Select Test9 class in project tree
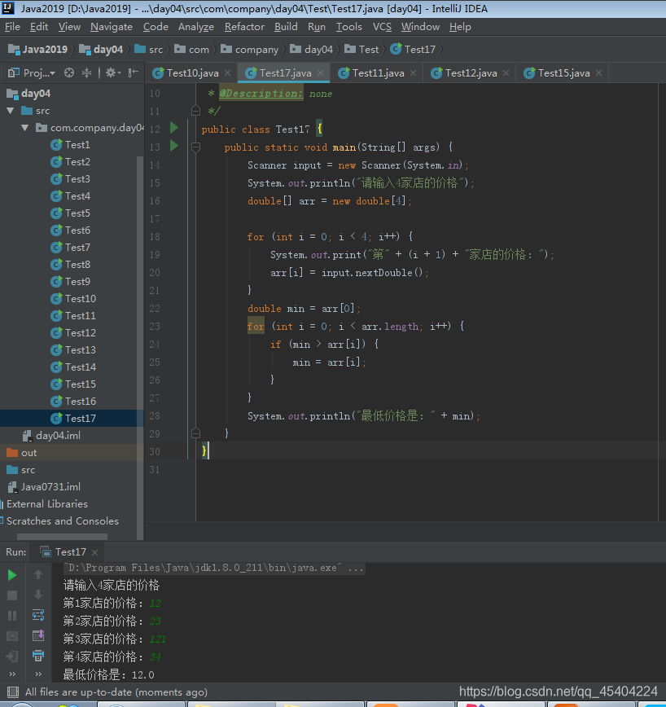 coord(70,281)
